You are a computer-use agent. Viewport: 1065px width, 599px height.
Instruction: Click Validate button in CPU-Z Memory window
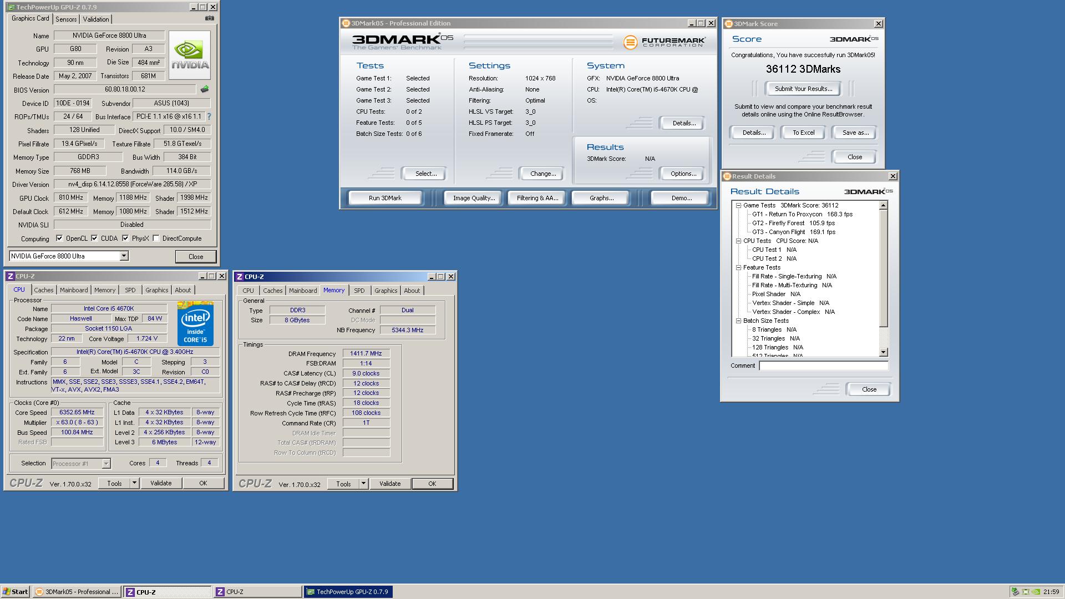coord(390,484)
